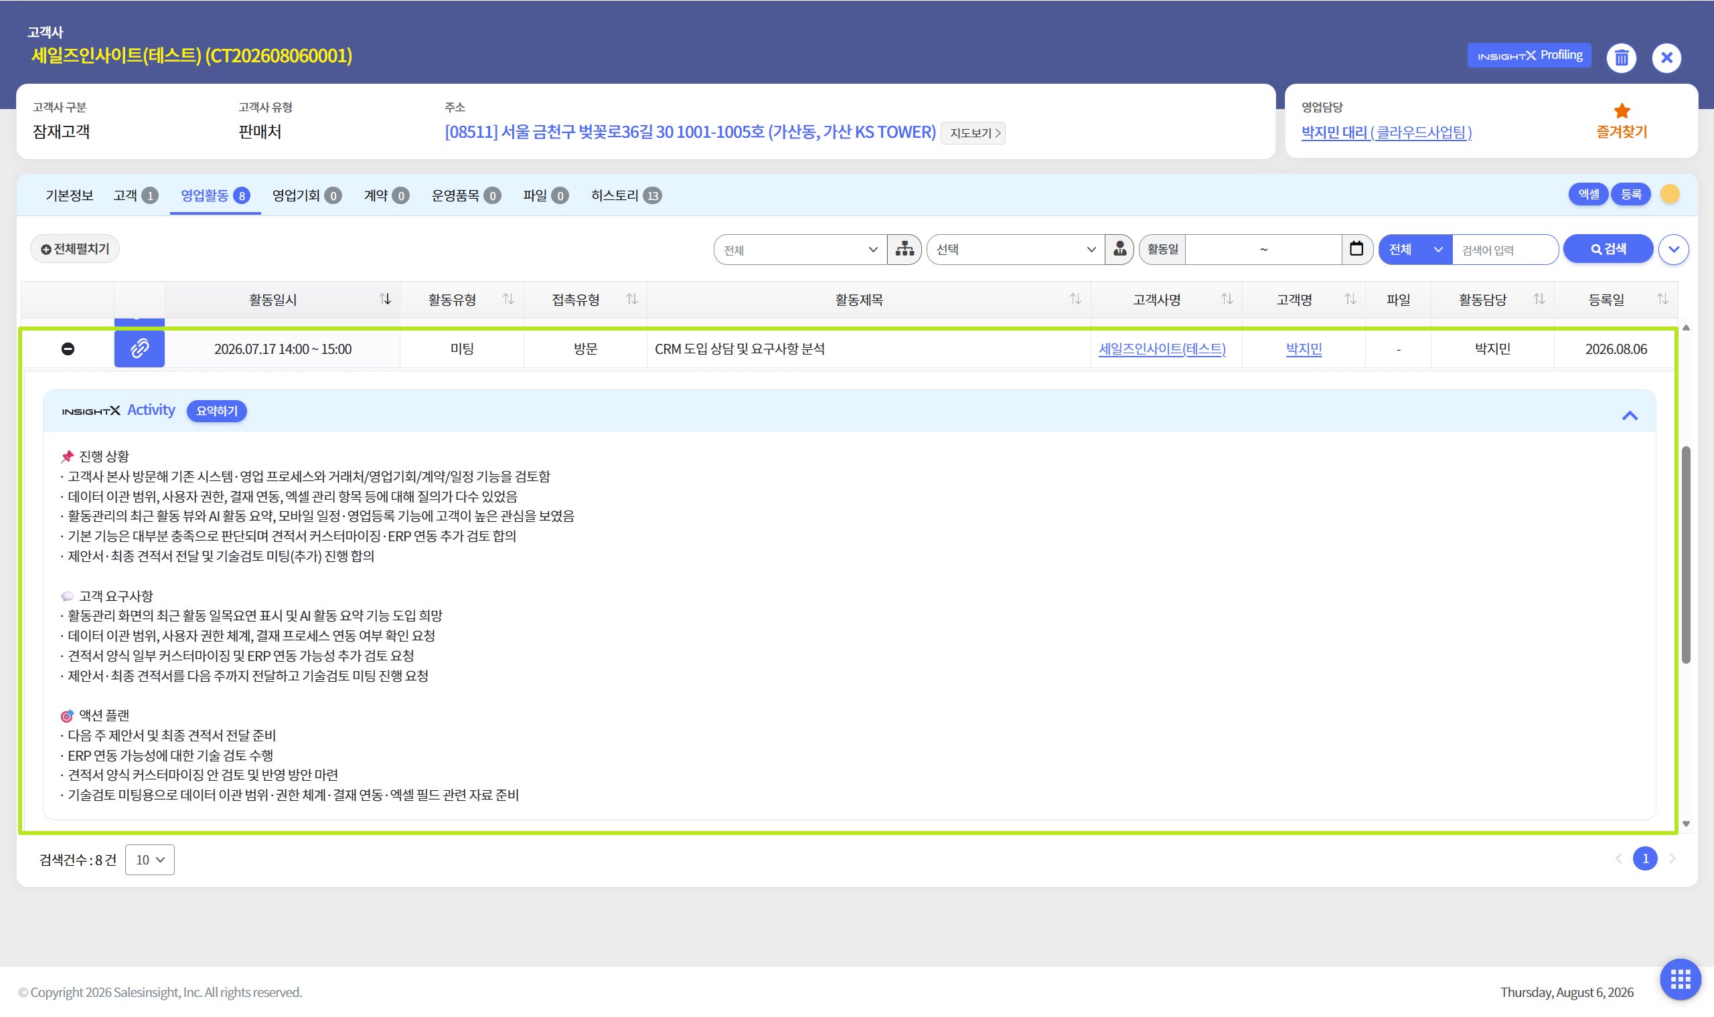Collapse the CRM 도입 상담 row
Image resolution: width=1714 pixels, height=1017 pixels.
[68, 349]
